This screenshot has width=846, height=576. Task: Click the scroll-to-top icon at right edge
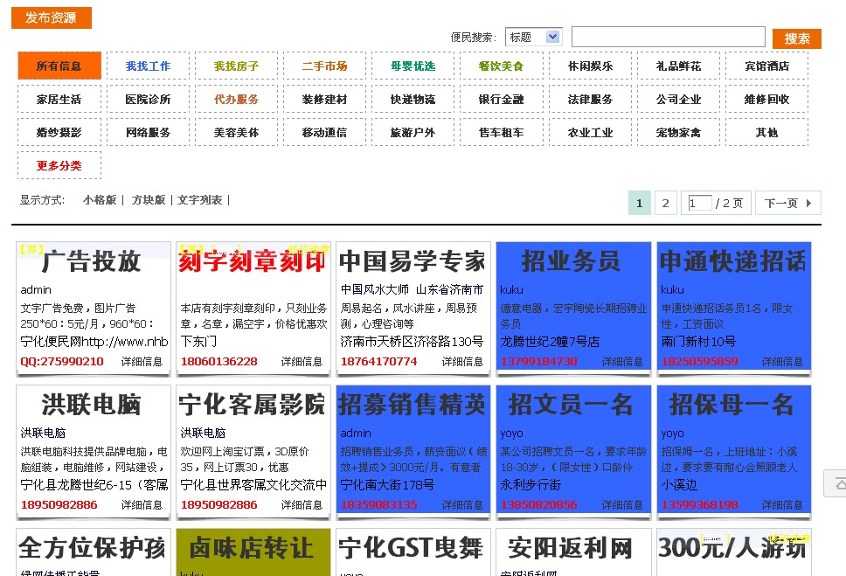[837, 483]
